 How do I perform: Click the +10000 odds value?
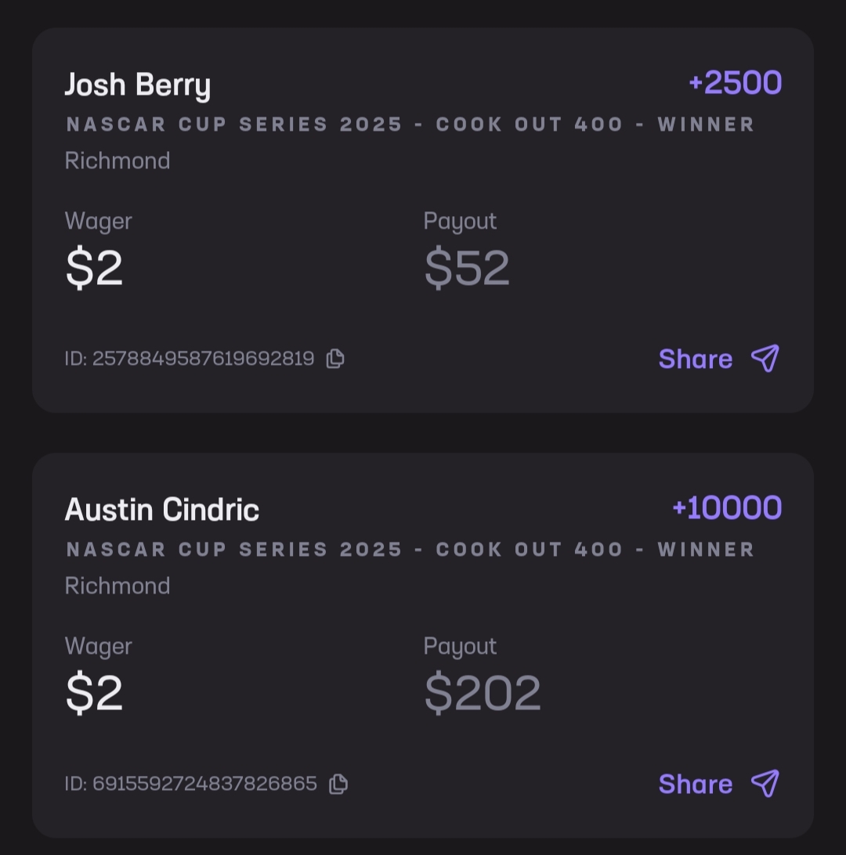click(x=727, y=508)
